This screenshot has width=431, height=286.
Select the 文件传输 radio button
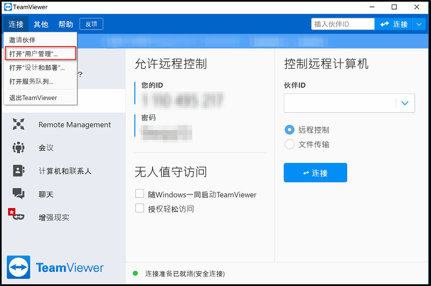tap(289, 144)
